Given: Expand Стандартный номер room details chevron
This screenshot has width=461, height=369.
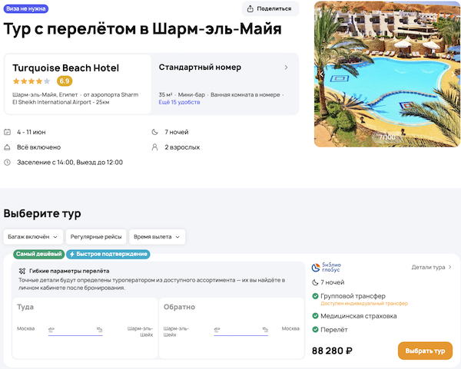Looking at the screenshot, I should pyautogui.click(x=286, y=68).
